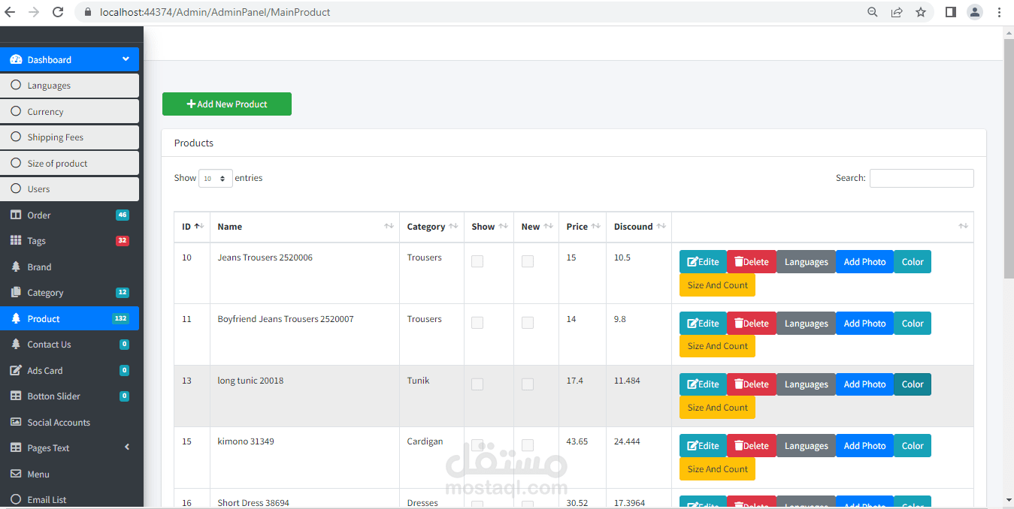Sort table by the Show column
Image resolution: width=1014 pixels, height=509 pixels.
pyautogui.click(x=489, y=227)
